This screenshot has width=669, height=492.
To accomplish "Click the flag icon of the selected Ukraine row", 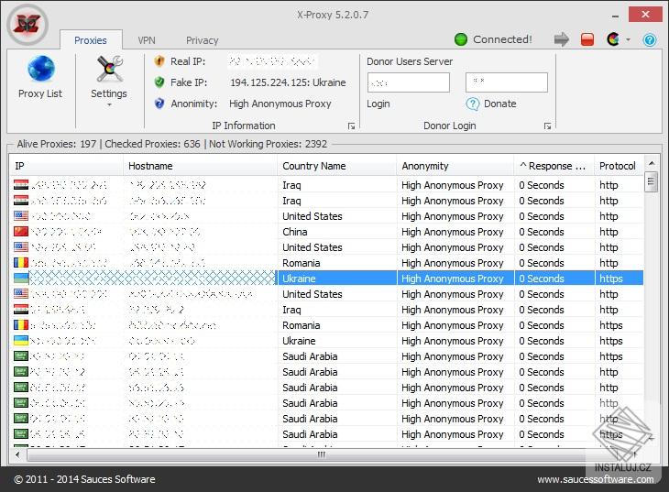I will (21, 279).
